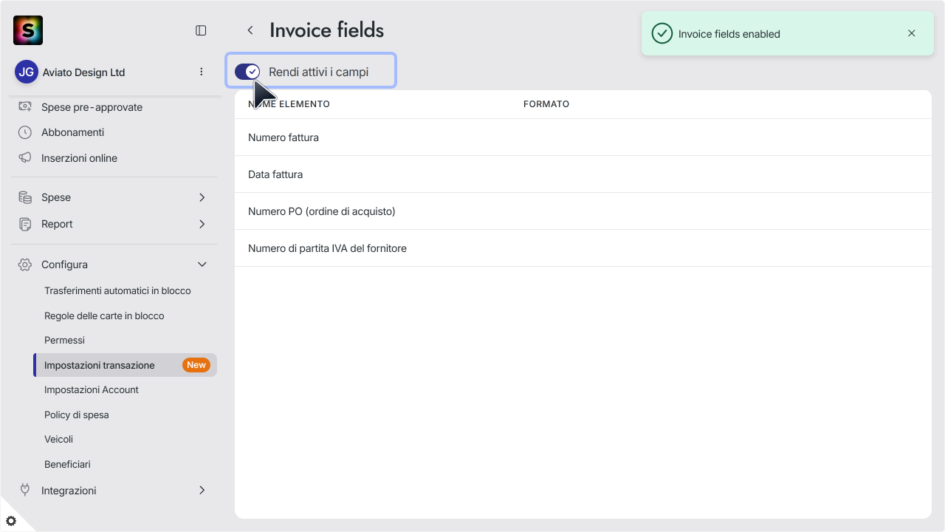Go back with the arrow beside Invoice fields

pyautogui.click(x=250, y=30)
